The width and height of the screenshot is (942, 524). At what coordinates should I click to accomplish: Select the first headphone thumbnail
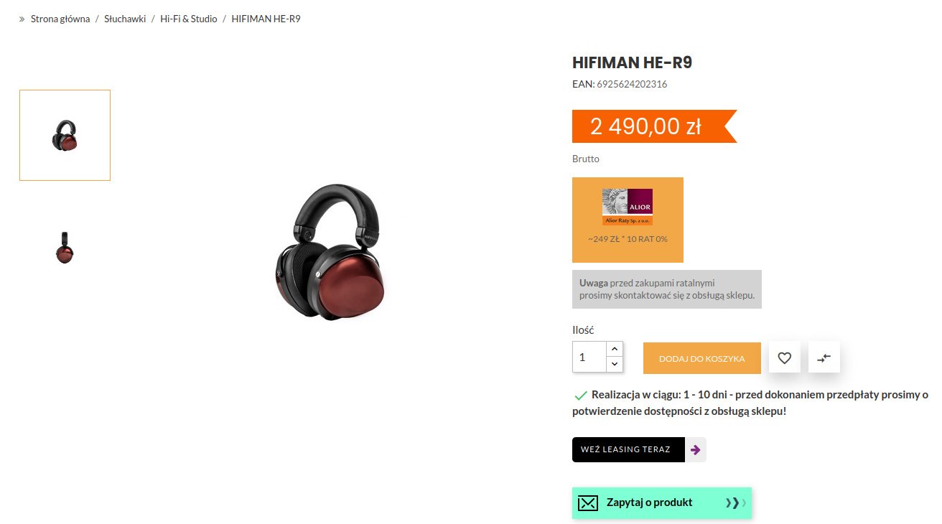point(65,135)
